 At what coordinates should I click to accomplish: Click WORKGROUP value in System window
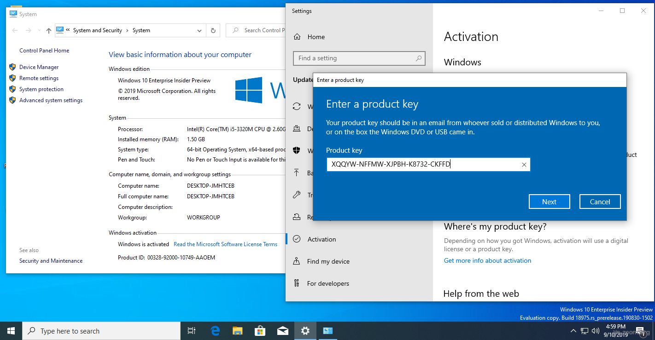tap(204, 218)
